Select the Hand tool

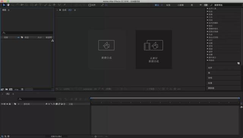(x=8, y=5)
